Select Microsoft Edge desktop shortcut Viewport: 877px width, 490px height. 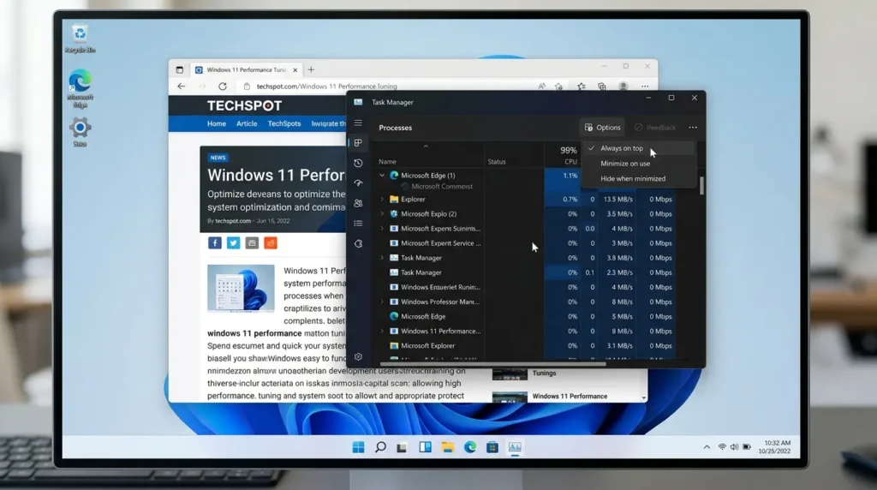(x=80, y=88)
